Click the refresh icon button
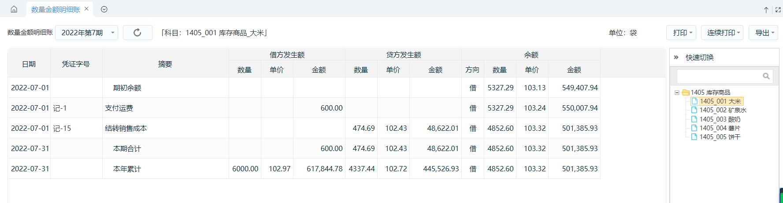Image resolution: width=783 pixels, height=203 pixels. 137,33
